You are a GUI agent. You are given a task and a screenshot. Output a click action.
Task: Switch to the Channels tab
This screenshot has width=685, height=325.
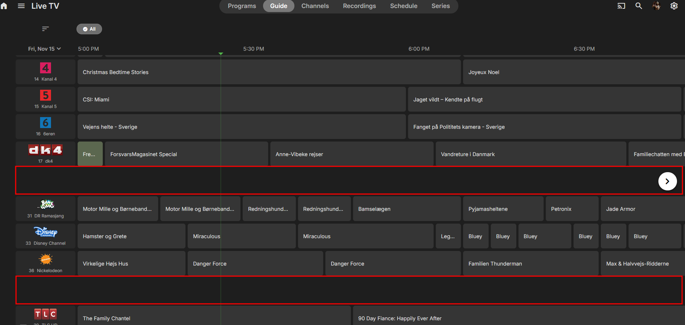(x=315, y=6)
